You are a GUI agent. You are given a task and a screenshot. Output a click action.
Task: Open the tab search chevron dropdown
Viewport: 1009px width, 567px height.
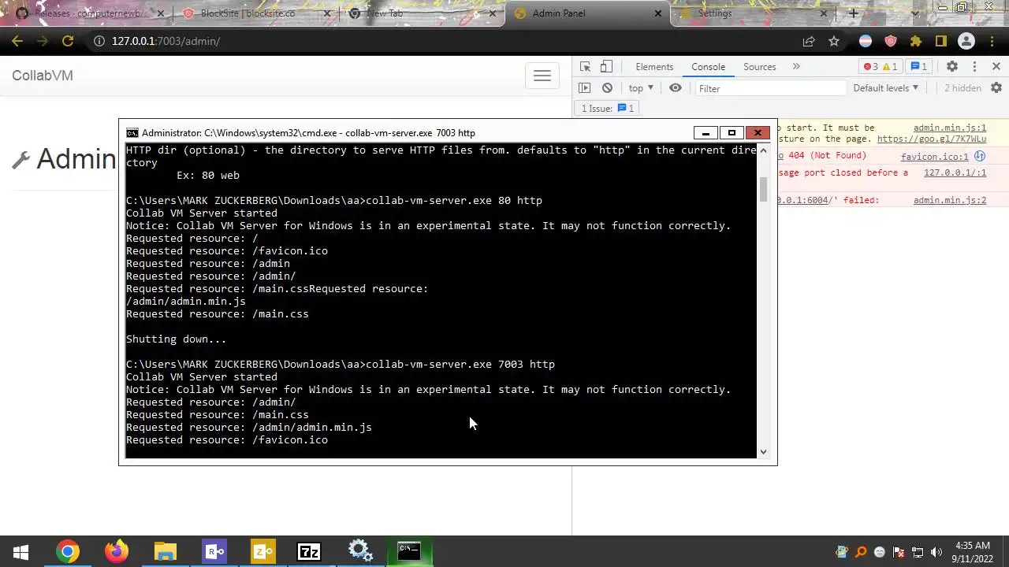pos(915,13)
